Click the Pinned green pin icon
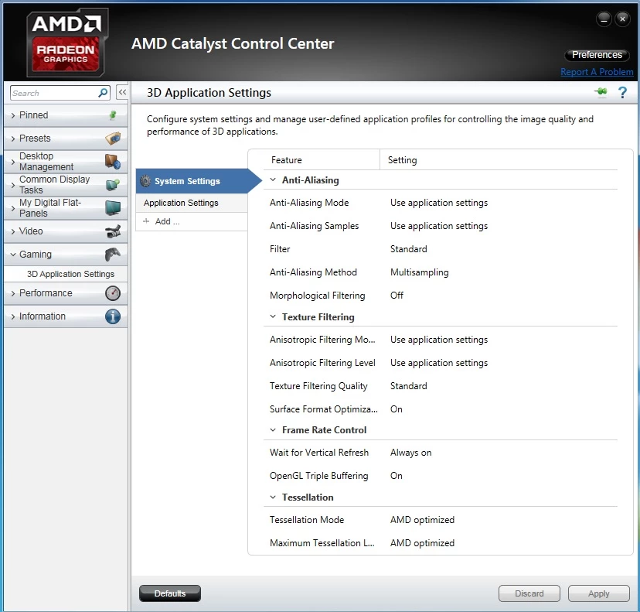The image size is (640, 612). (113, 115)
